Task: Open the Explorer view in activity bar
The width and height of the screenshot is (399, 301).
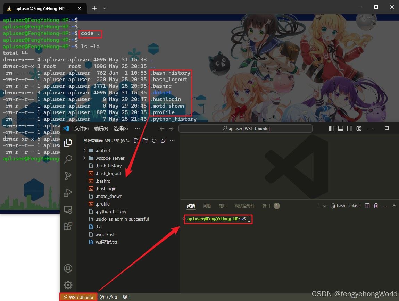Action: (68, 142)
